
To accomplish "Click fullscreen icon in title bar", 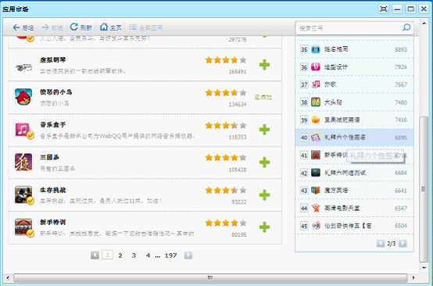I will (384, 9).
